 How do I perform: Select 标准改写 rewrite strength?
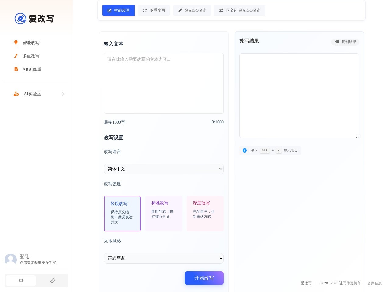coord(164,214)
